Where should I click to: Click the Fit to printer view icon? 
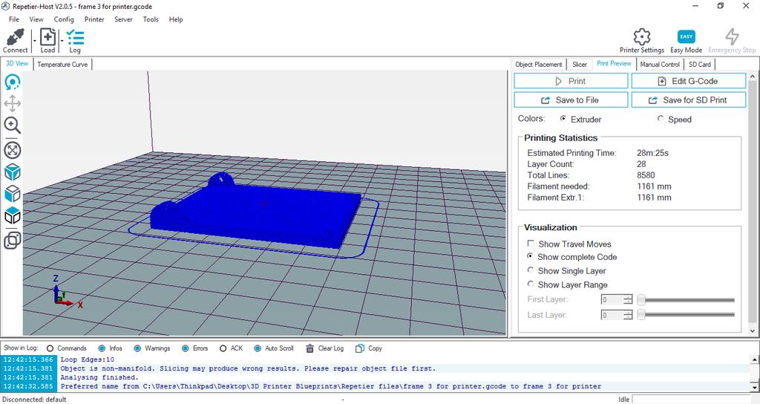click(12, 150)
